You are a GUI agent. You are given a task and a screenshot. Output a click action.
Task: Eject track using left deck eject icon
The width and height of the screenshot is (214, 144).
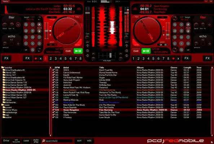[79, 9]
